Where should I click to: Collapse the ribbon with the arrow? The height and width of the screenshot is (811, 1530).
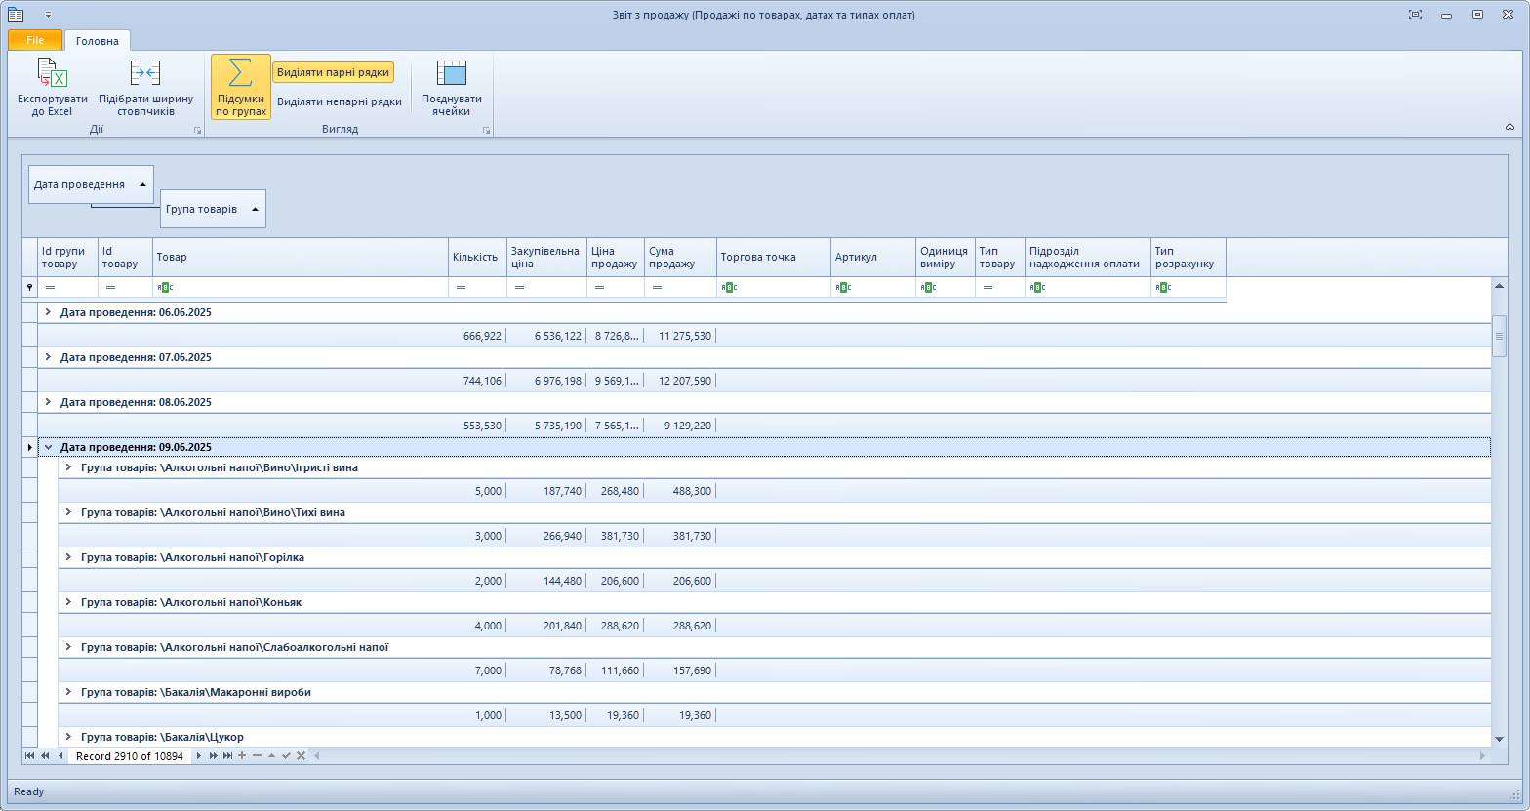point(1510,127)
